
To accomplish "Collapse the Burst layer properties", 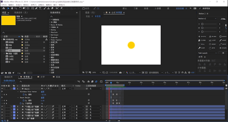I will point(12,89).
